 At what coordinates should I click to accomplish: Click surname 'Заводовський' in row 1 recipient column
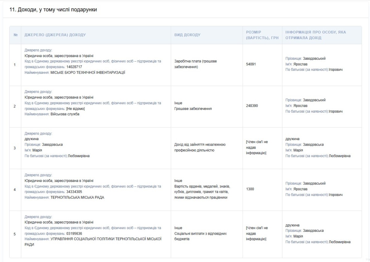(x=314, y=58)
